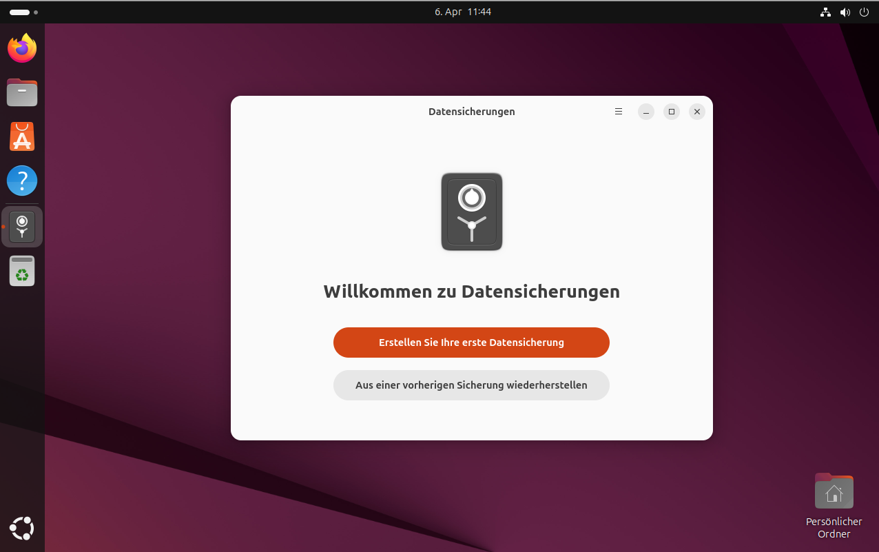Open Firefox from the dock
The image size is (879, 552).
[x=22, y=48]
